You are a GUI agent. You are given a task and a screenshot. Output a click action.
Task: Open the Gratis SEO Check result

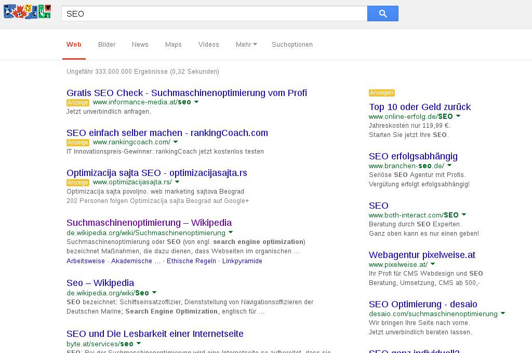(187, 93)
